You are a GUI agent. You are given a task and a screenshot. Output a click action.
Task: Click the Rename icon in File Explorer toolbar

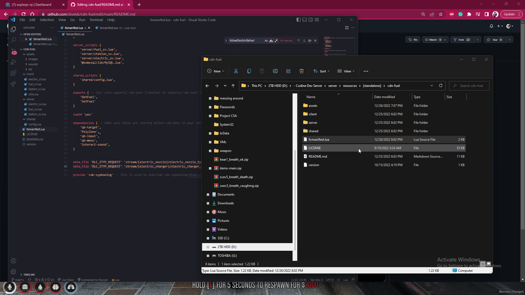[x=275, y=71]
